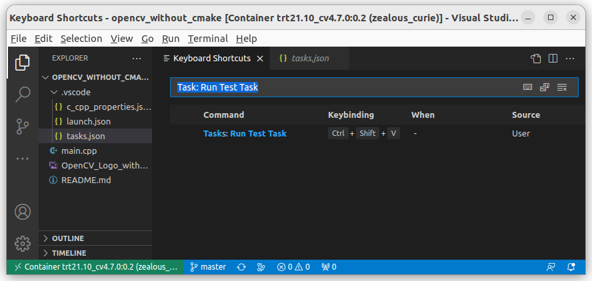Expand the OUTLINE section
Screen dimensions: 592x281
[95, 238]
